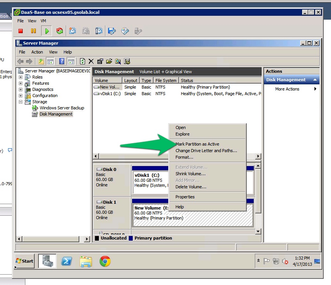
Task: Toggle the Show/Hide Action Pane icon
Action: click(71, 62)
